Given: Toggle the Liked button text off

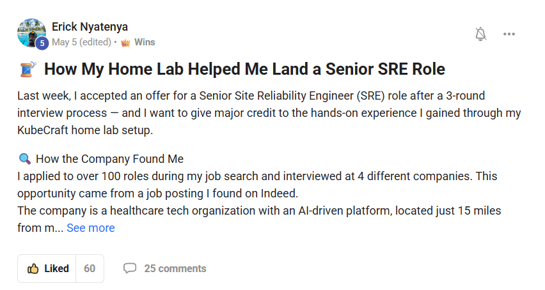Looking at the screenshot, I should pyautogui.click(x=56, y=268).
